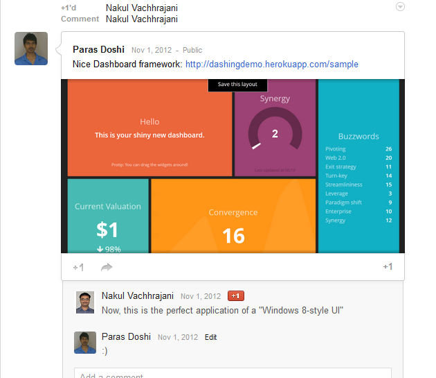Click the Public visibility label
Viewport: 436px width, 378px height.
tap(192, 50)
